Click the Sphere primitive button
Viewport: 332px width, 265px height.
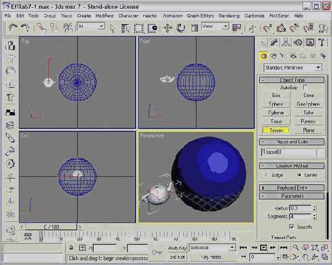click(276, 104)
